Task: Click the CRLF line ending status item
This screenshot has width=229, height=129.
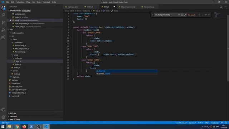Action: (207, 123)
